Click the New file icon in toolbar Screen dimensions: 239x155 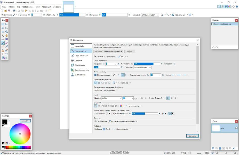tap(2, 11)
